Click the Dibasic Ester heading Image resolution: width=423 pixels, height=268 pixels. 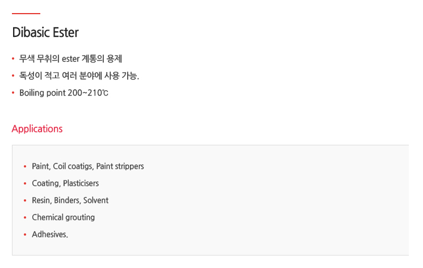45,33
